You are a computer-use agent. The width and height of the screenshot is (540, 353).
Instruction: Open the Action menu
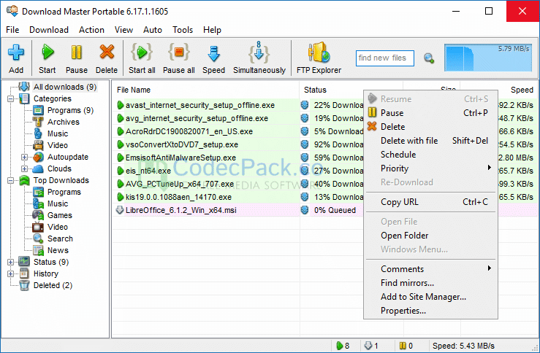point(91,30)
